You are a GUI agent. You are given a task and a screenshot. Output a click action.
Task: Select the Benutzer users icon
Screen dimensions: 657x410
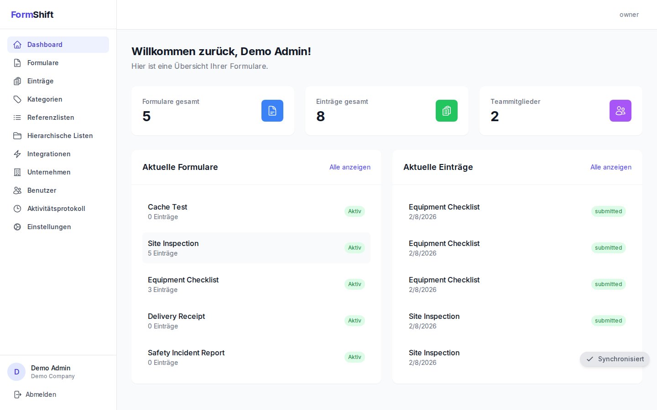[17, 190]
